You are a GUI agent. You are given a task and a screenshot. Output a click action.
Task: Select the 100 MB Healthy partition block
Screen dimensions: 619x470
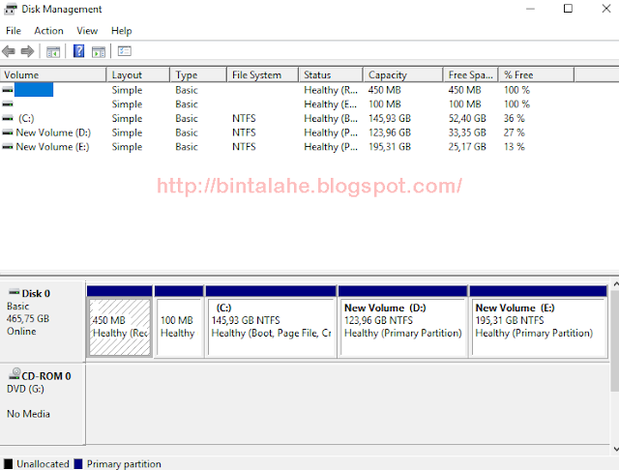(x=179, y=327)
